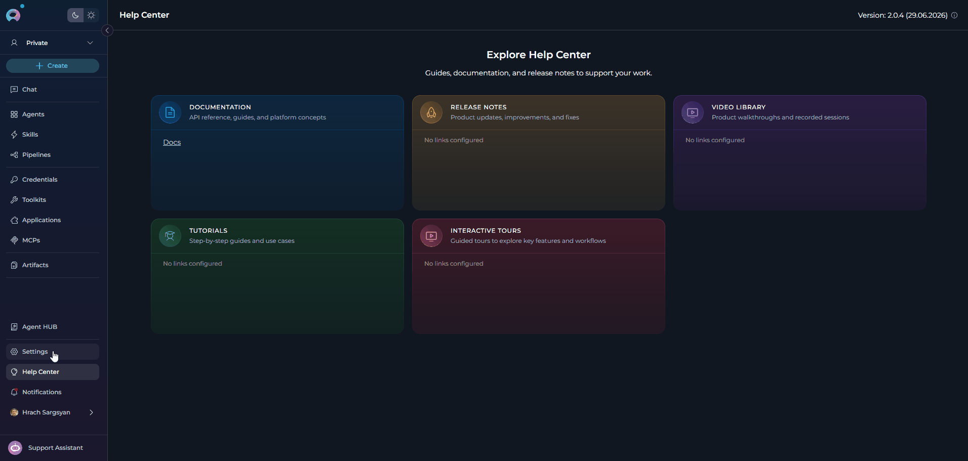Screen dimensions: 968x461
Task: Click the Credentials key icon
Action: tap(14, 180)
